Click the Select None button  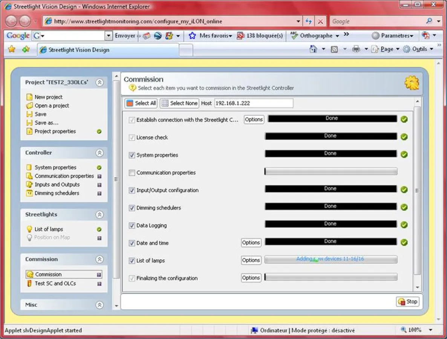(x=179, y=103)
